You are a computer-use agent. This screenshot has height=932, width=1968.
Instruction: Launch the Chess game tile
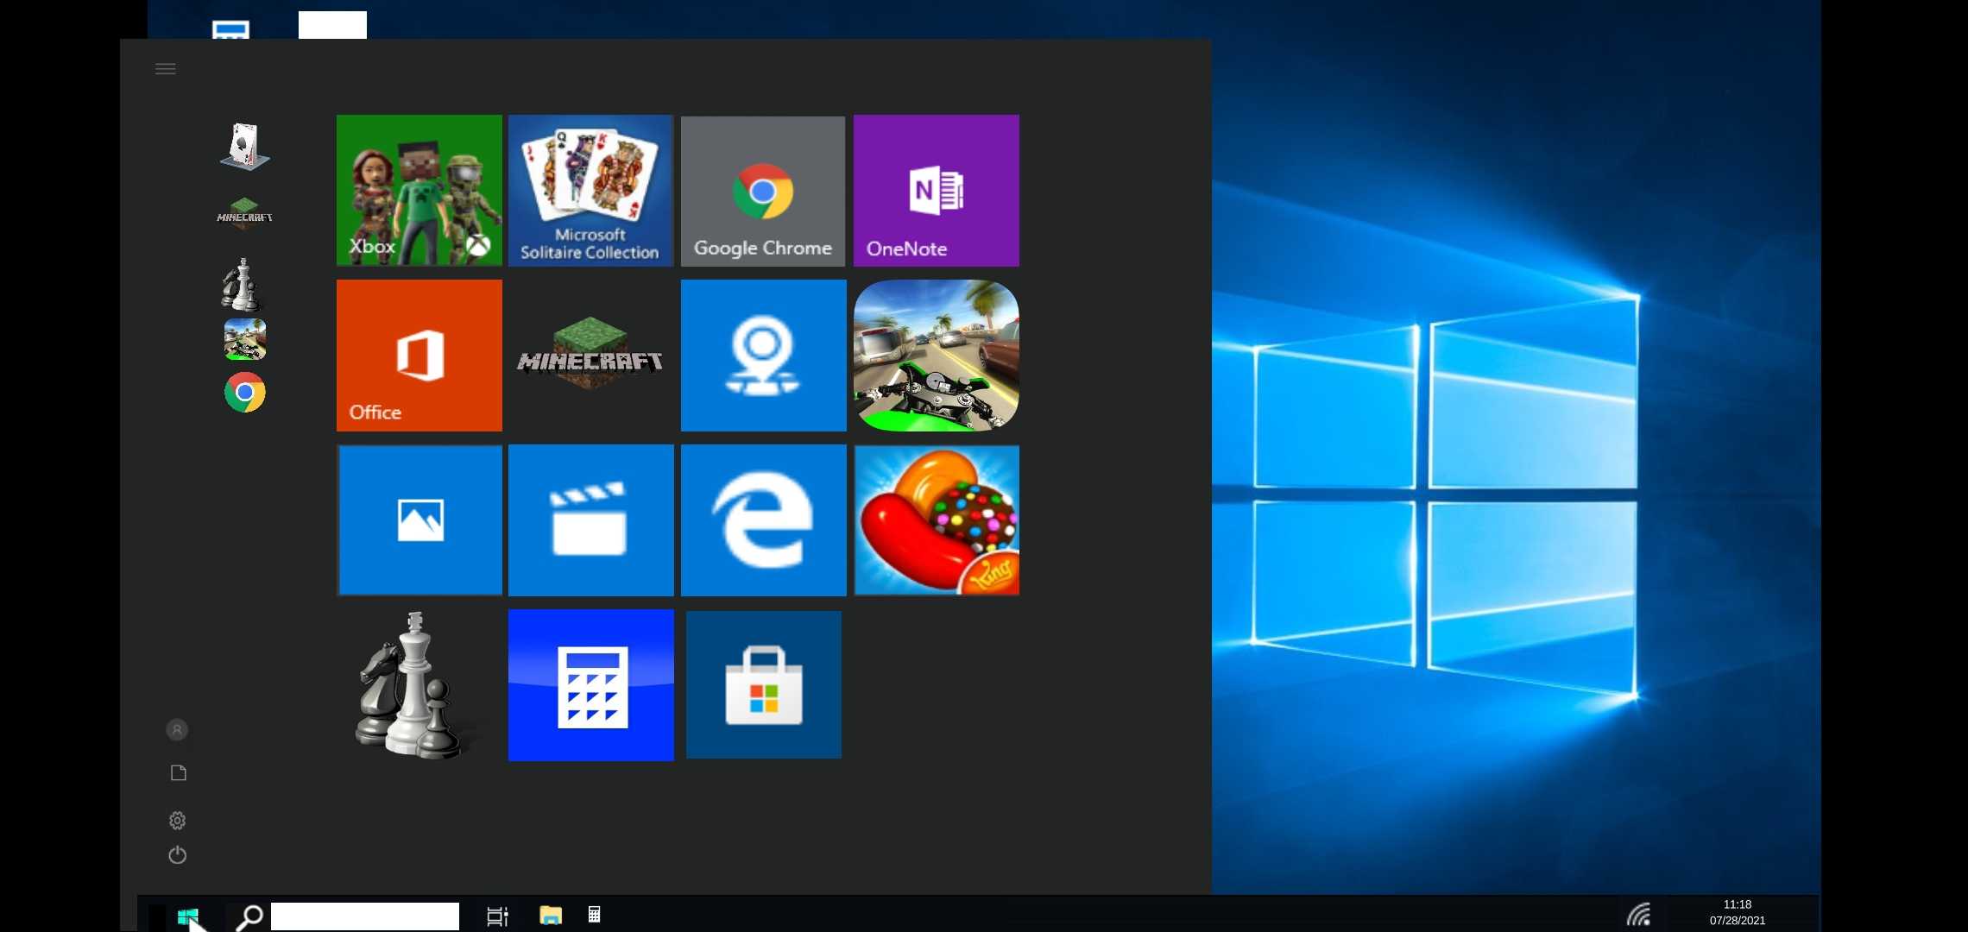(413, 685)
